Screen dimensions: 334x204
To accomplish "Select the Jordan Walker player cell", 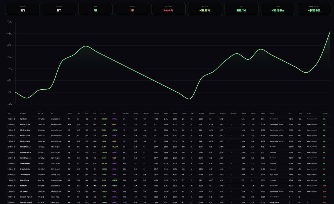I will click(x=24, y=174).
